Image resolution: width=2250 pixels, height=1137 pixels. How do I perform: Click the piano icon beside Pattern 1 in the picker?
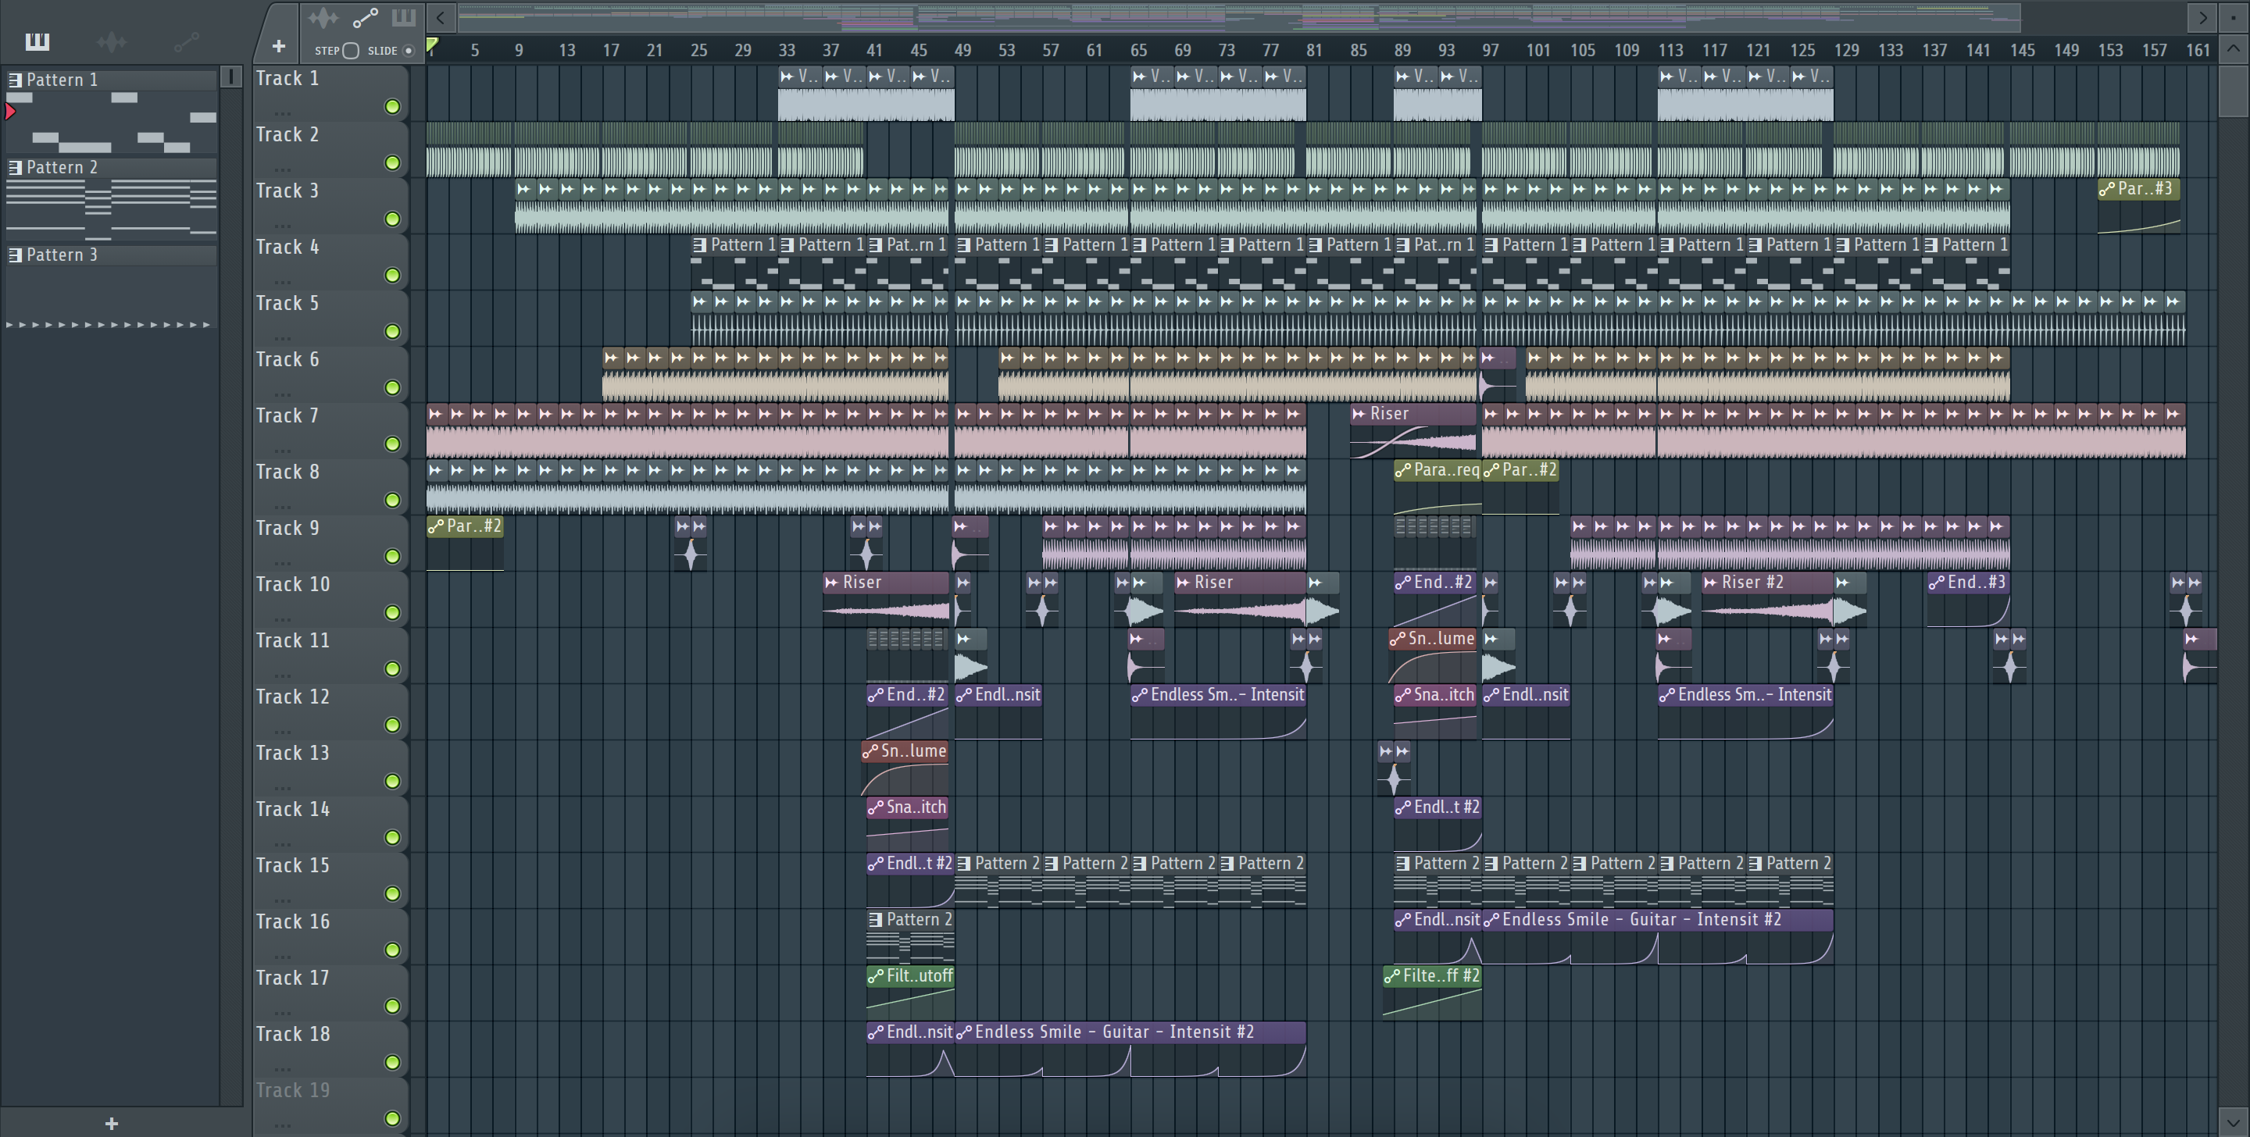click(15, 80)
